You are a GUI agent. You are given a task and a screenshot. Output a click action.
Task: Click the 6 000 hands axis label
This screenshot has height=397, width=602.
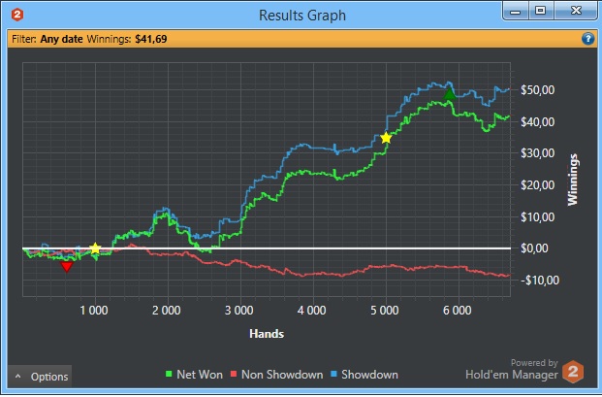457,311
